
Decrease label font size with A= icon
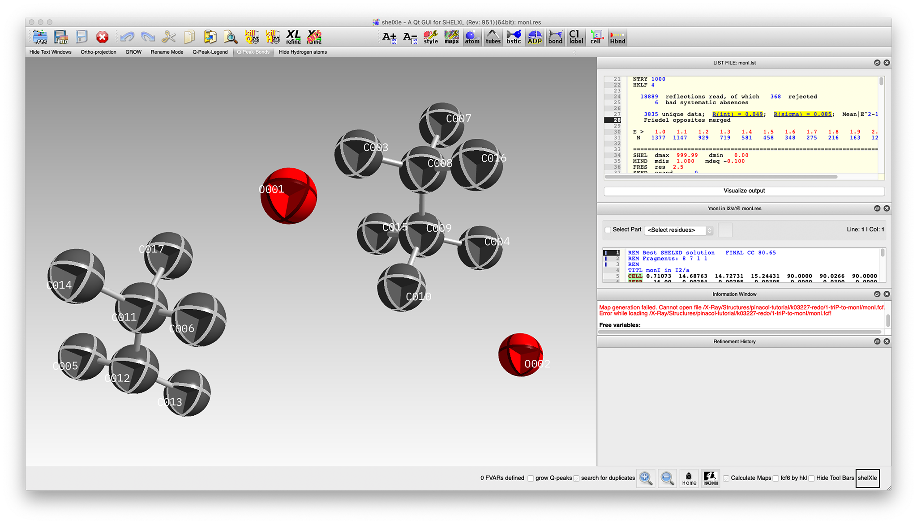[410, 38]
